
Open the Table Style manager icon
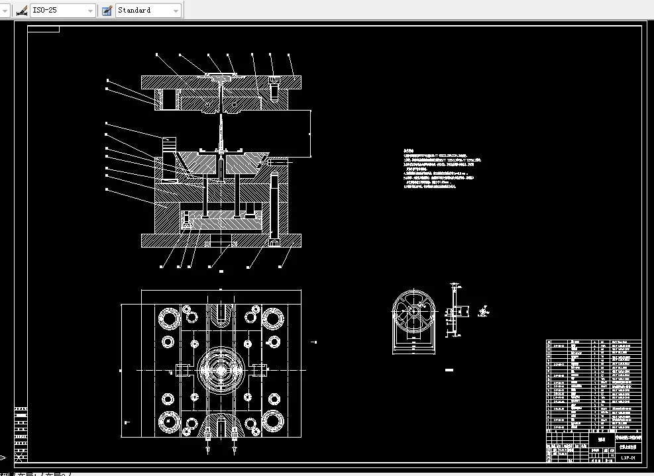click(107, 11)
